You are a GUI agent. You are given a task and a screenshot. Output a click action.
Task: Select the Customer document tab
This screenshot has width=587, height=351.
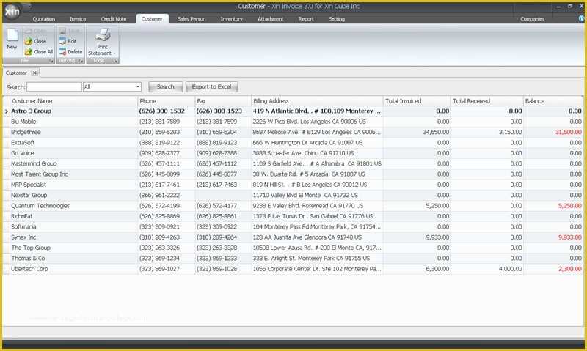pos(16,73)
